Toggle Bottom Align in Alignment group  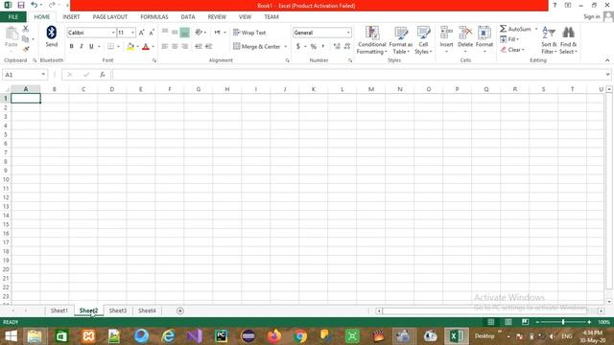click(184, 33)
